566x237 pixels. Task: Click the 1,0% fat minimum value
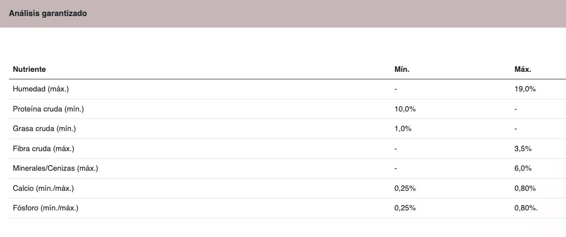tap(403, 129)
